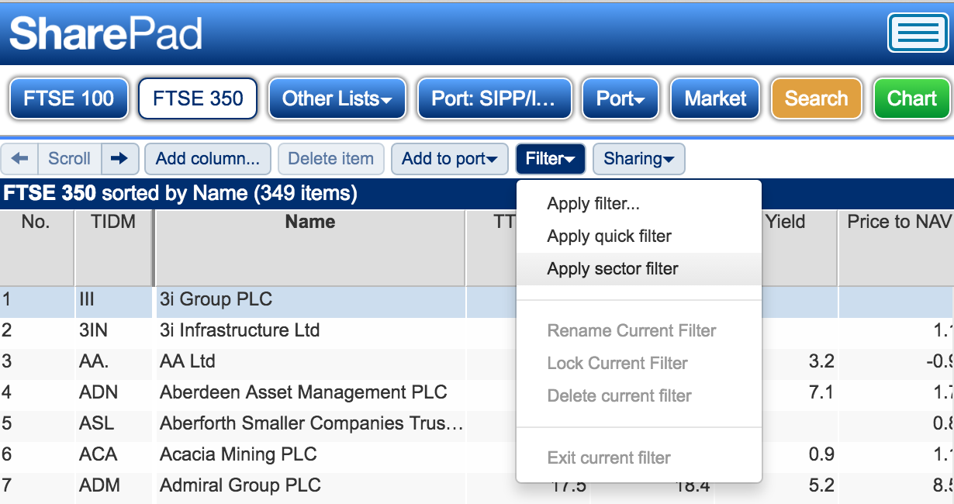Expand the Port dropdown
954x504 pixels.
(x=620, y=98)
